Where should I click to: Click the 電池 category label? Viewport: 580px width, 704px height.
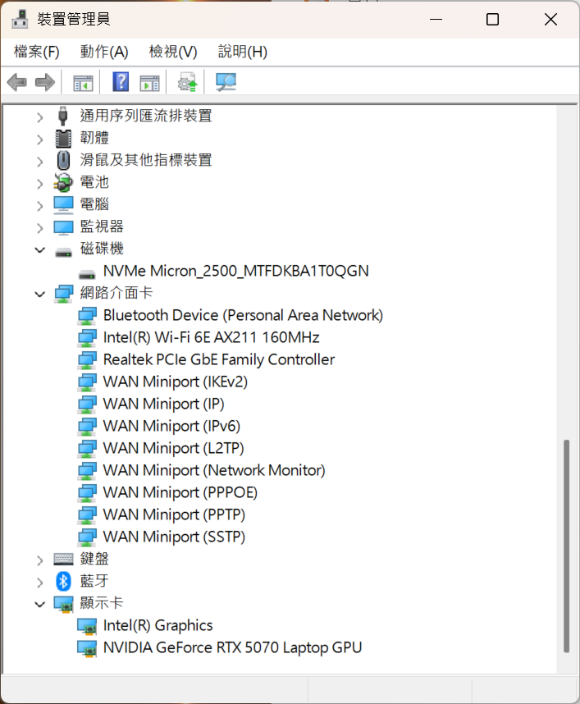tap(94, 182)
